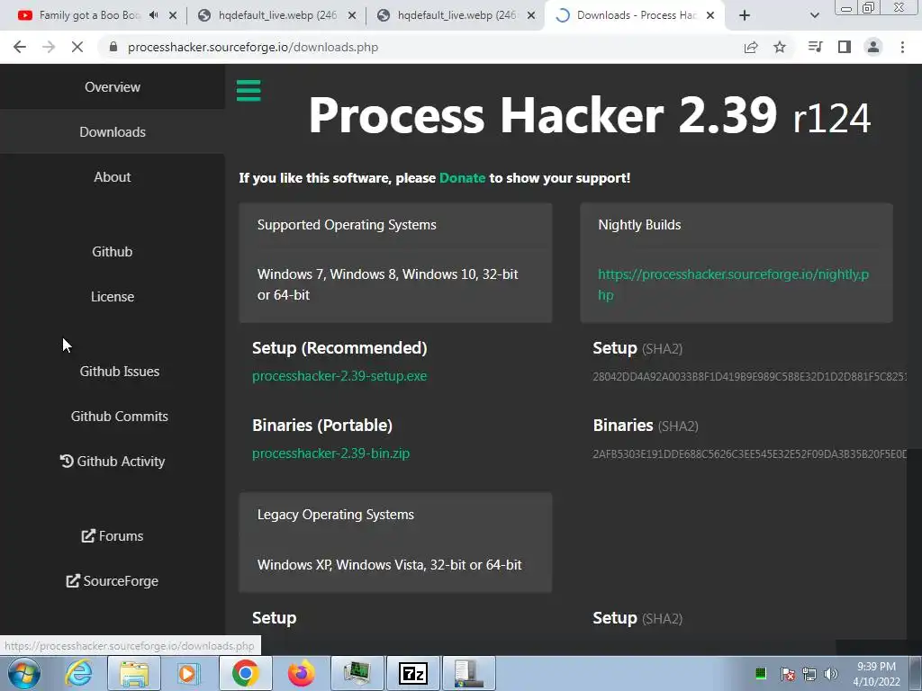The width and height of the screenshot is (922, 691).
Task: Open the monitor application icon beside the 7-Zip icon
Action: coord(357,673)
